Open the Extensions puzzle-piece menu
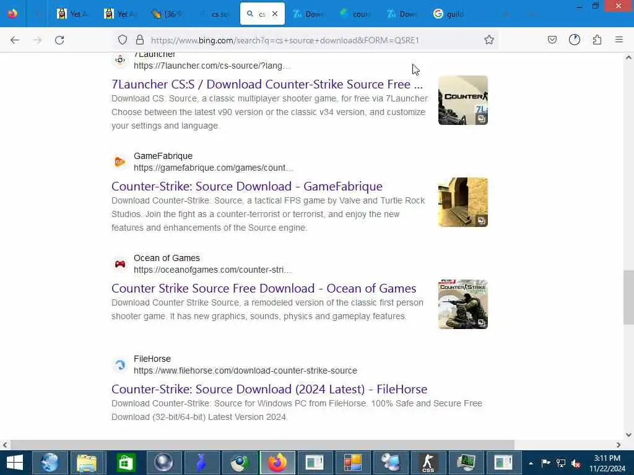The height and width of the screenshot is (475, 634). (x=597, y=40)
